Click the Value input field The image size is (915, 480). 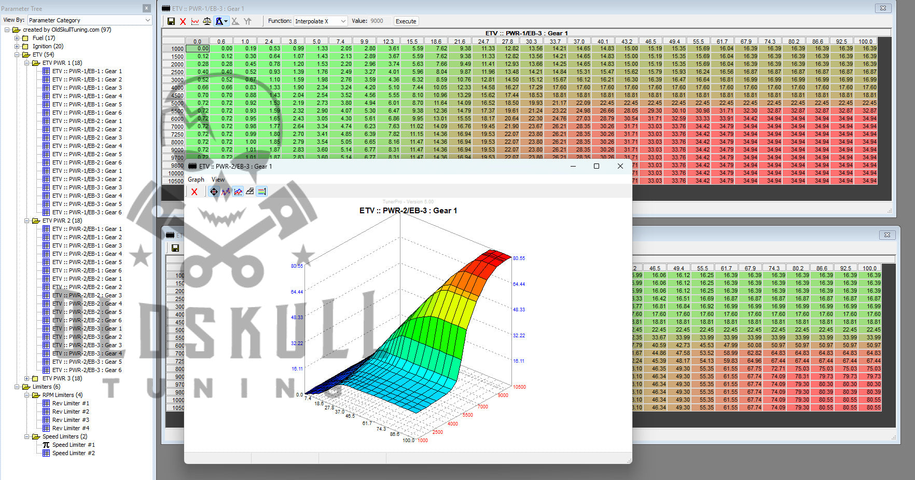379,21
